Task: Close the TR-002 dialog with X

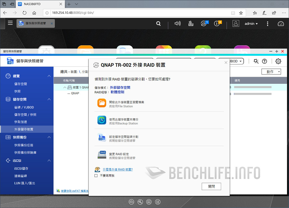Action: click(226, 63)
